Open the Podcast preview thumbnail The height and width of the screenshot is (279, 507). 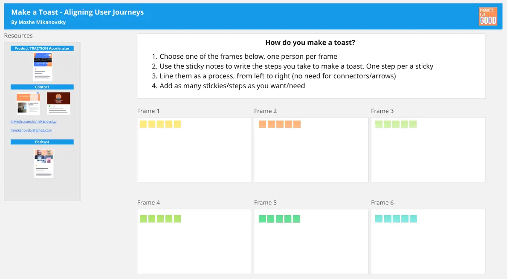click(43, 163)
